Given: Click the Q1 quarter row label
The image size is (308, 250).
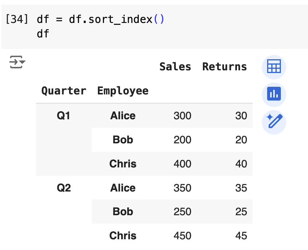Looking at the screenshot, I should point(63,115).
